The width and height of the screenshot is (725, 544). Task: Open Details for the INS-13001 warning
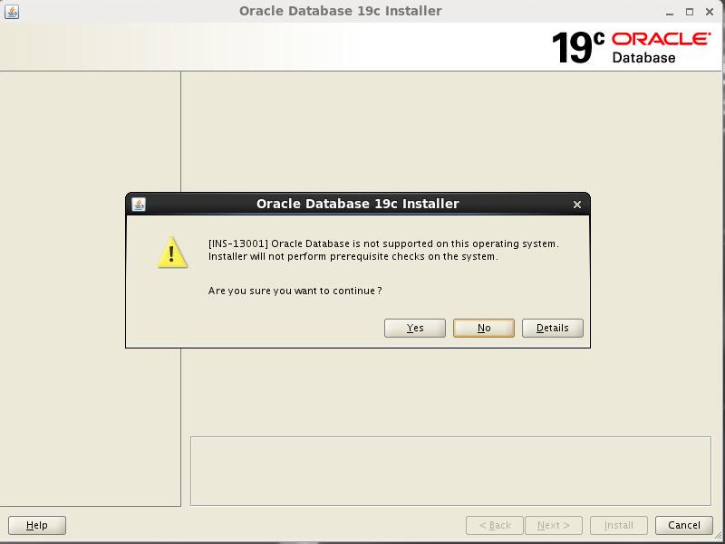click(x=553, y=328)
